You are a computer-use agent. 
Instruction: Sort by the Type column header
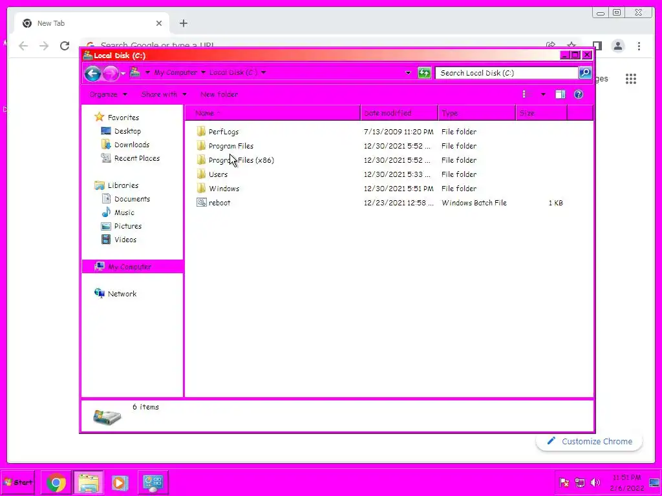477,113
